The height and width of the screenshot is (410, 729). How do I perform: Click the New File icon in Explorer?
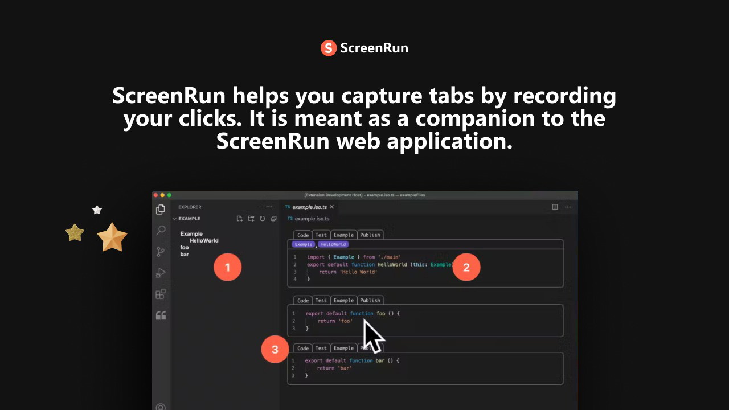point(240,219)
